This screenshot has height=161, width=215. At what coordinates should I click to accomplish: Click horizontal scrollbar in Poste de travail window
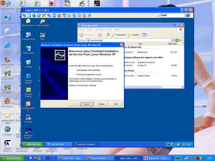click(143, 87)
